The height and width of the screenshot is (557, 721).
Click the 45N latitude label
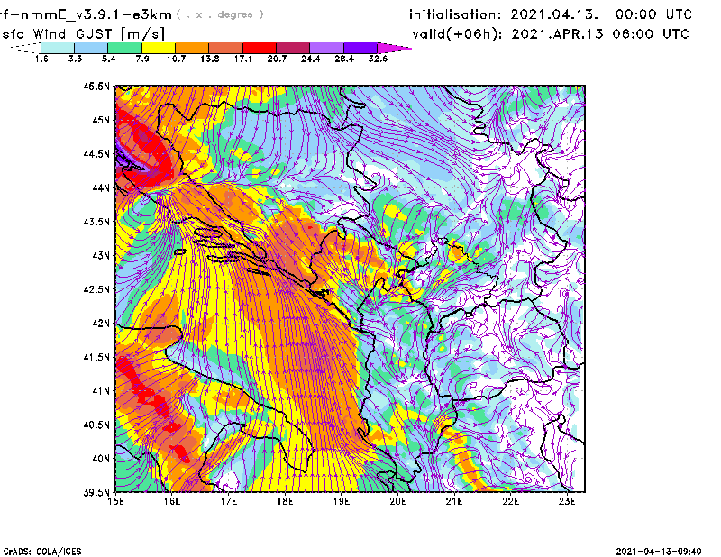click(x=101, y=120)
